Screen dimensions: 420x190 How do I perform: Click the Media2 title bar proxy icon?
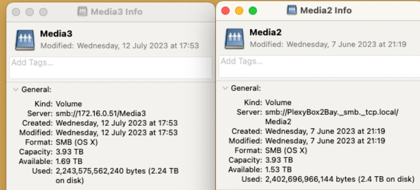(x=292, y=10)
